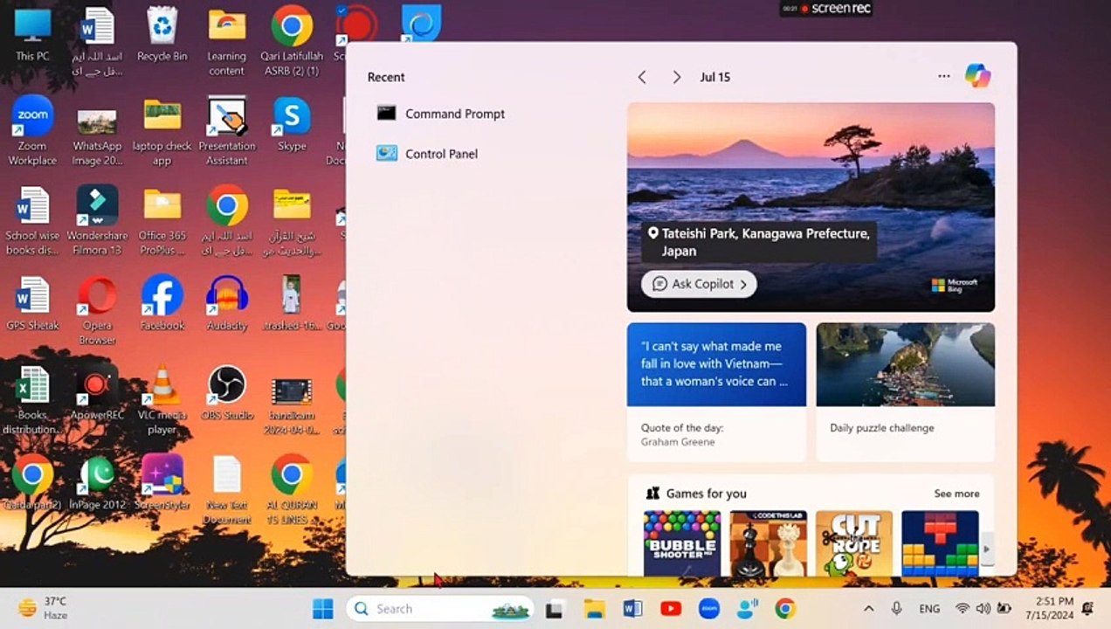The image size is (1111, 629).
Task: Select the Office 365 ProPlus folder
Action: [x=162, y=221]
